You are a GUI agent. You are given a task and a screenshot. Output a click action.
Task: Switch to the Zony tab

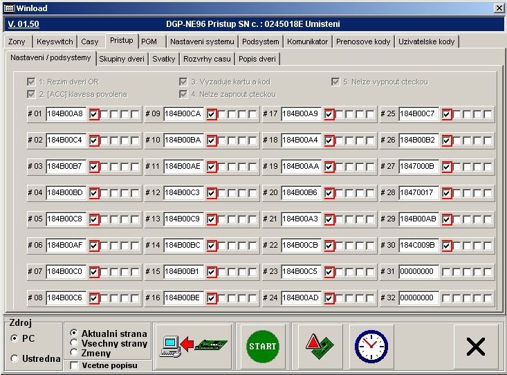point(17,42)
